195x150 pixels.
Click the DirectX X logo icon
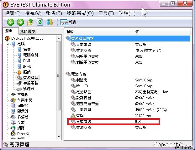tap(13, 134)
